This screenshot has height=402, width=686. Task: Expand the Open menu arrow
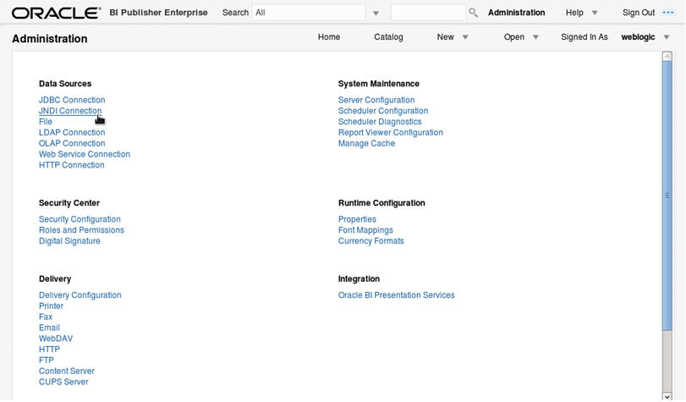tap(535, 37)
